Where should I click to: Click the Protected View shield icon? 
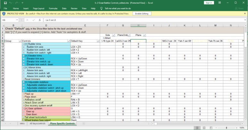[x=4, y=14]
